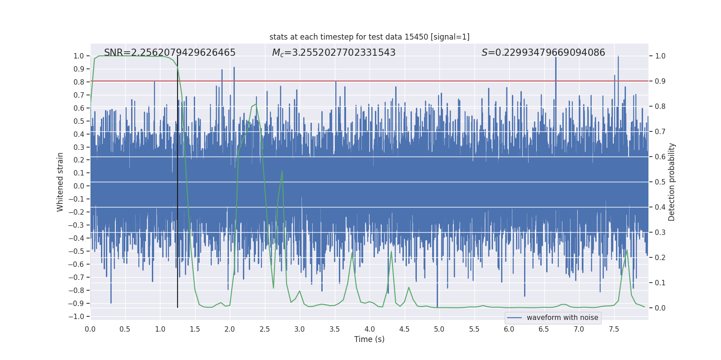Click the 4.0 tick on time axis

pos(370,329)
